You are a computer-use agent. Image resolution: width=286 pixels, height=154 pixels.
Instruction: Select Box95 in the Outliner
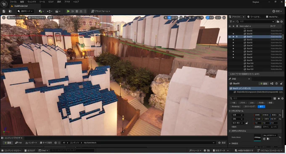tap(250, 48)
